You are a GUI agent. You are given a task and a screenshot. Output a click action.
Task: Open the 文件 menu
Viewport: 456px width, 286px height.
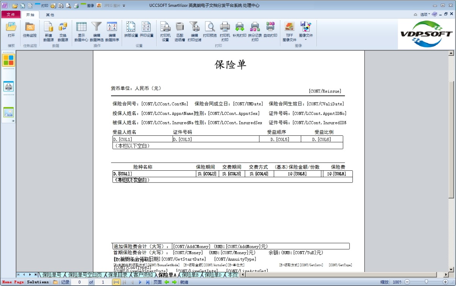[x=11, y=14]
